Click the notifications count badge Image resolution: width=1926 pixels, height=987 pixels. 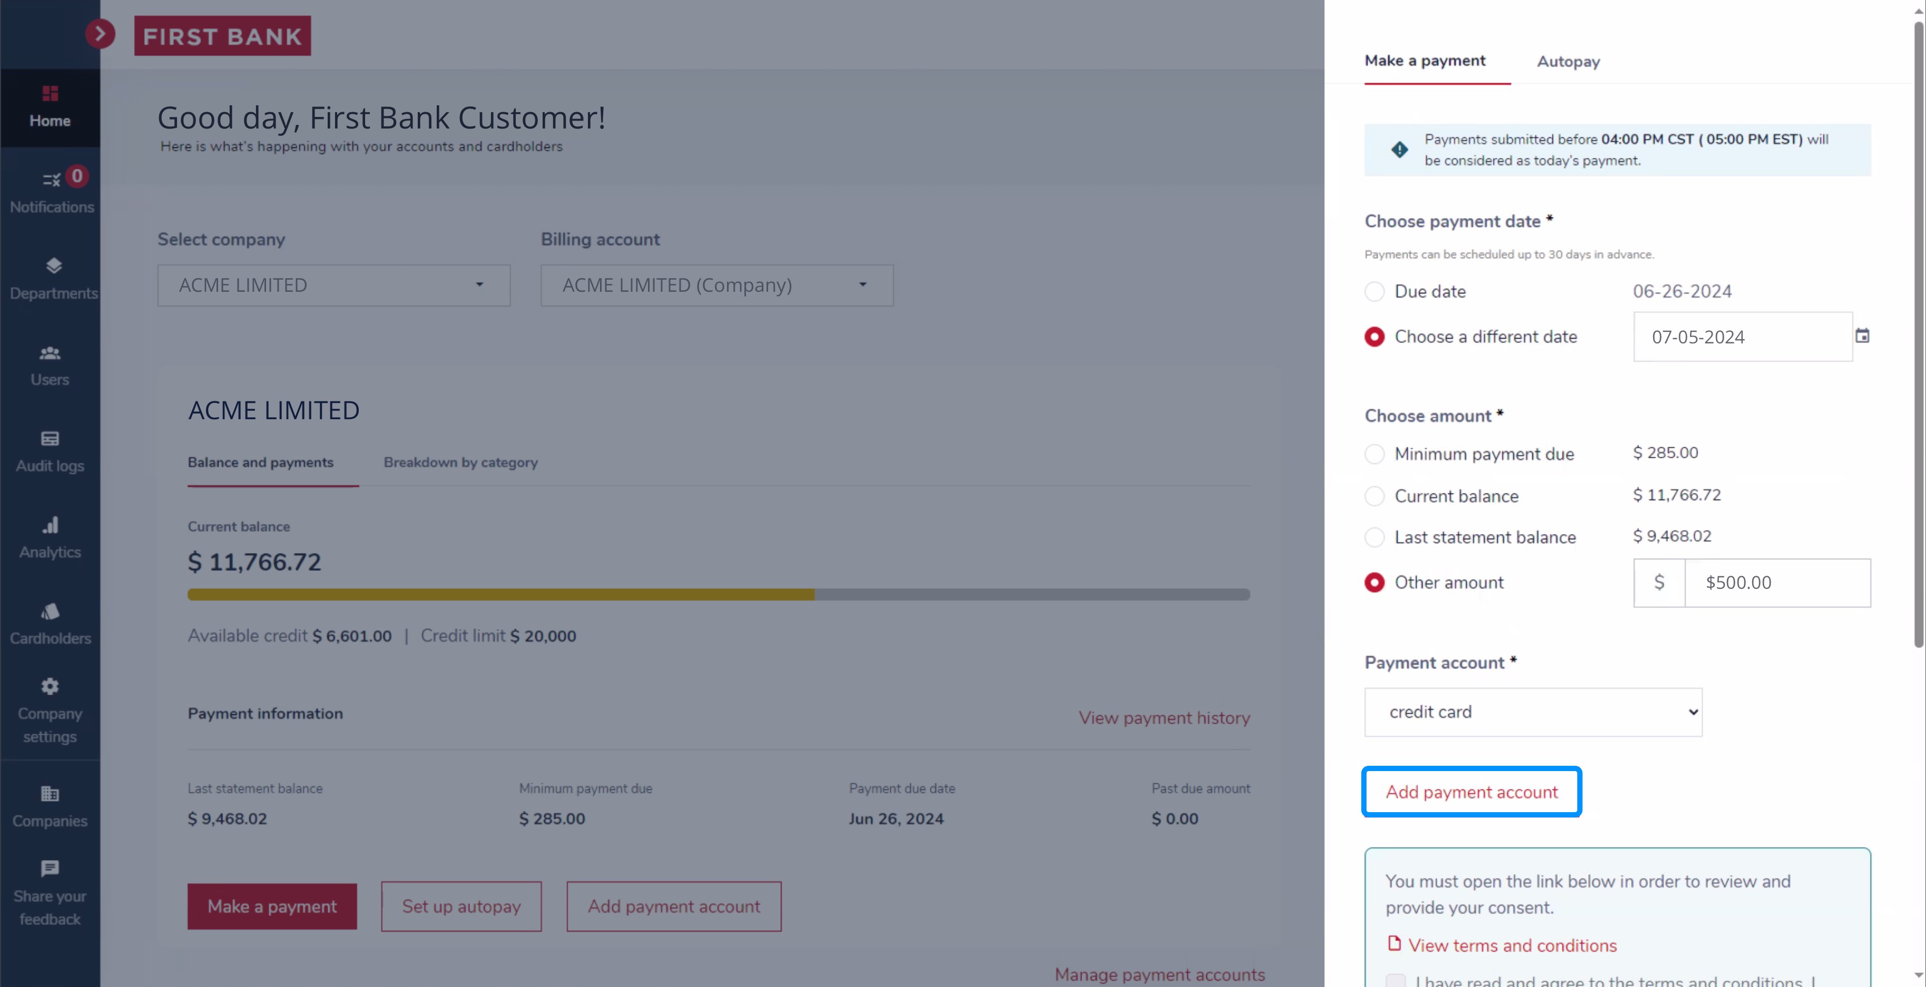[77, 176]
